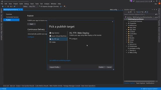Collapse the WebDeploymentDemo project node
The width and height of the screenshot is (161, 90).
(125, 19)
